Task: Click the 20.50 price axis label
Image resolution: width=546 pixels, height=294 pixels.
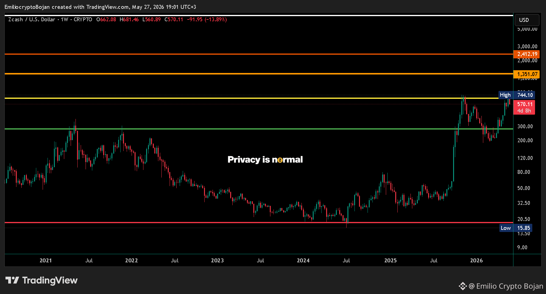Action: click(524, 219)
